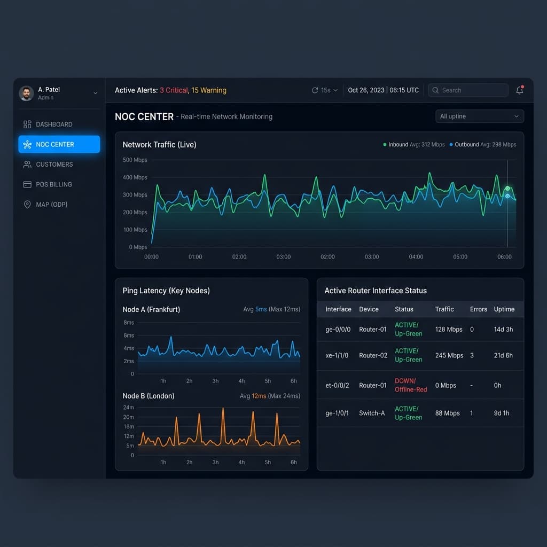Click the DOWN/ Offline-Red status
547x547 pixels.
411,385
